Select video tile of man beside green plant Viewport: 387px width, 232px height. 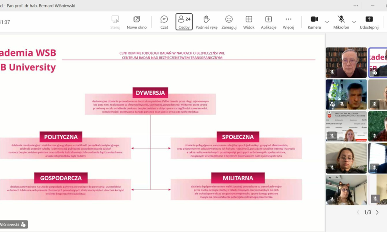point(346,94)
